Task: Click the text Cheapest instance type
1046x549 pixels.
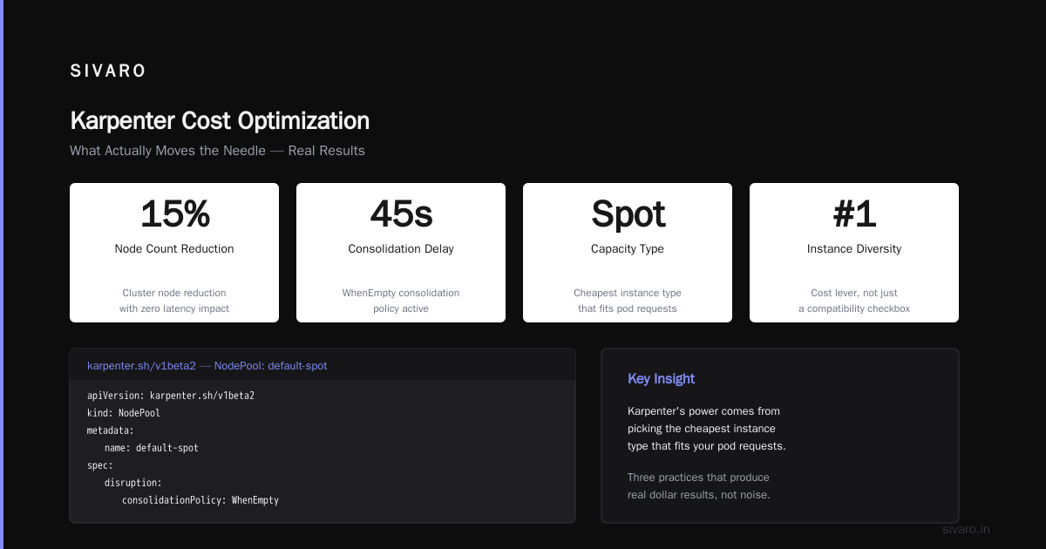Action: point(628,293)
